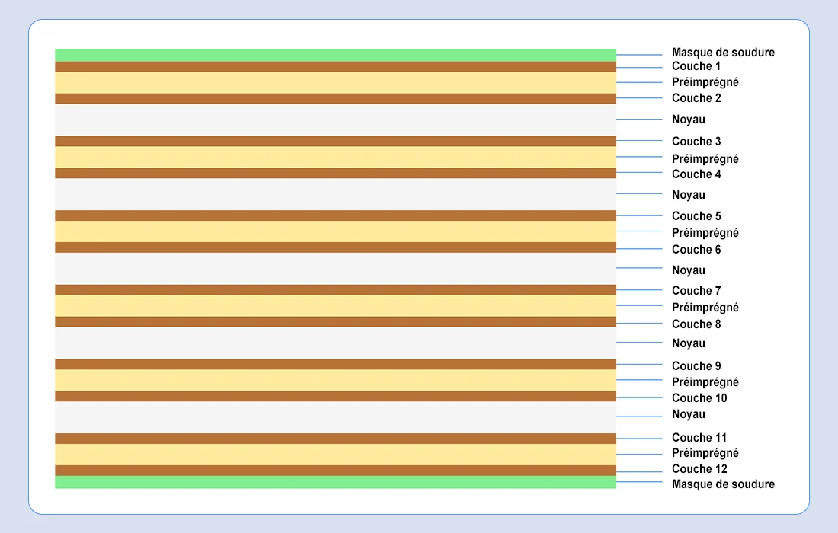Pick the "Couche 6" label
838x533 pixels.
[x=696, y=250]
